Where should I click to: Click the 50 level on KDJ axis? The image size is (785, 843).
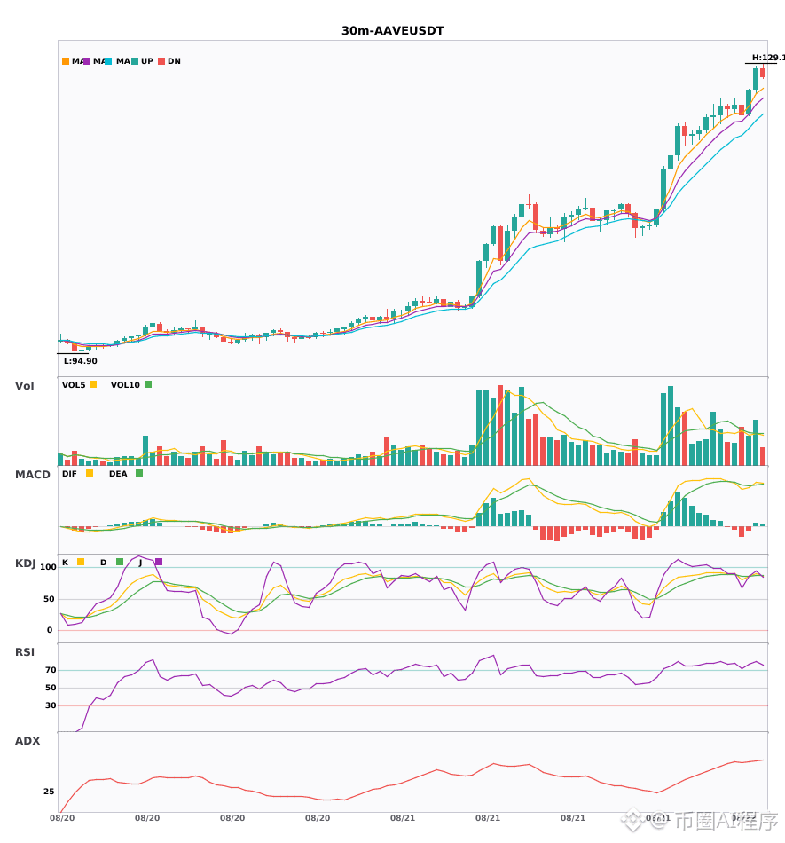[49, 599]
